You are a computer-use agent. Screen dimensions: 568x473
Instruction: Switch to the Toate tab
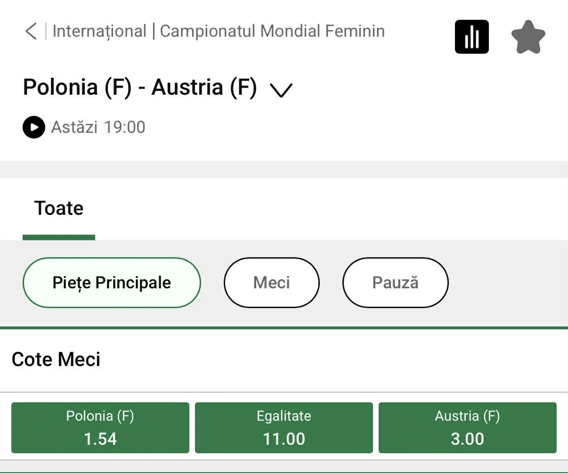59,208
